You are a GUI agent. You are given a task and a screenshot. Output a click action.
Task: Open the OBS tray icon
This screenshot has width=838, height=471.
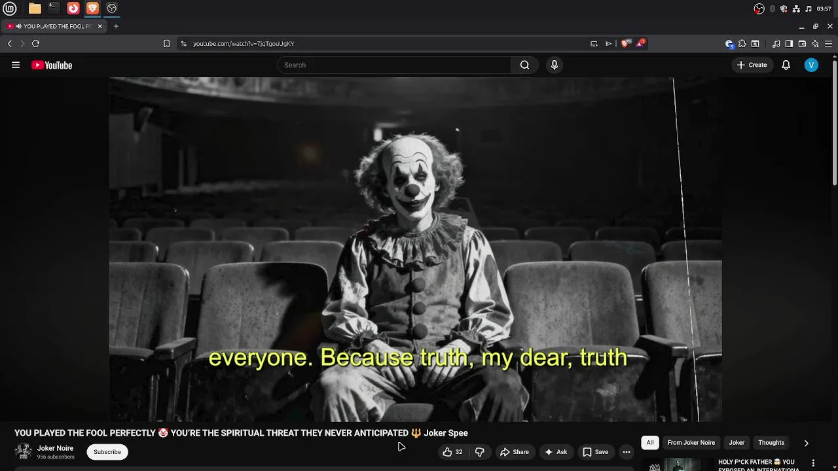tap(759, 9)
